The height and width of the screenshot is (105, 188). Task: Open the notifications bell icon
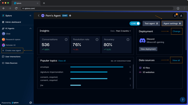(175, 16)
